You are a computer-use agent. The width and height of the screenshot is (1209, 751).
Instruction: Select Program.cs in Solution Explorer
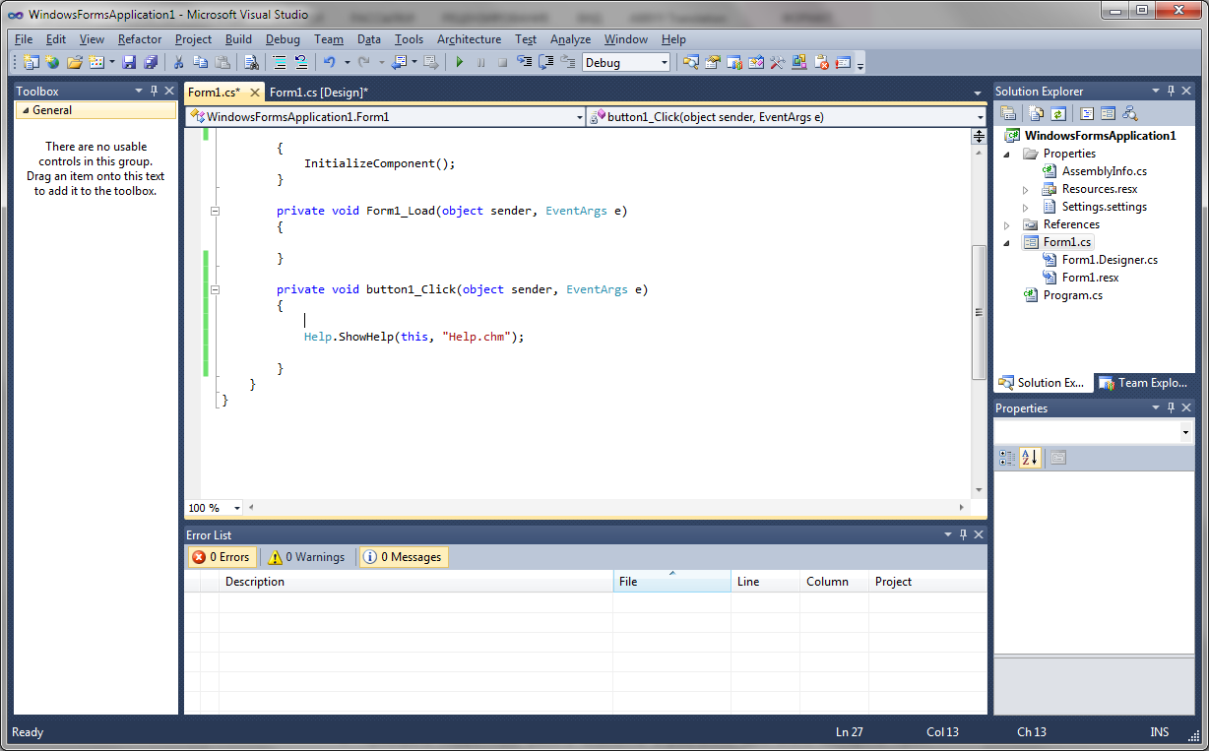coord(1072,295)
